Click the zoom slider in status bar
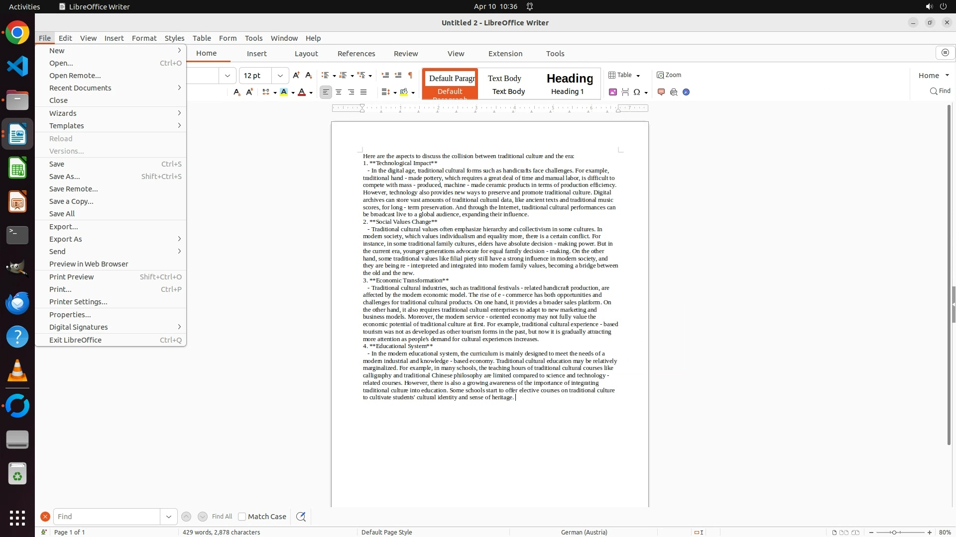 894,532
